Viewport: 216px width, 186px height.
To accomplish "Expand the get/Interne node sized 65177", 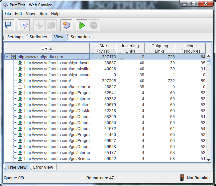I will pyautogui.click(x=14, y=152).
